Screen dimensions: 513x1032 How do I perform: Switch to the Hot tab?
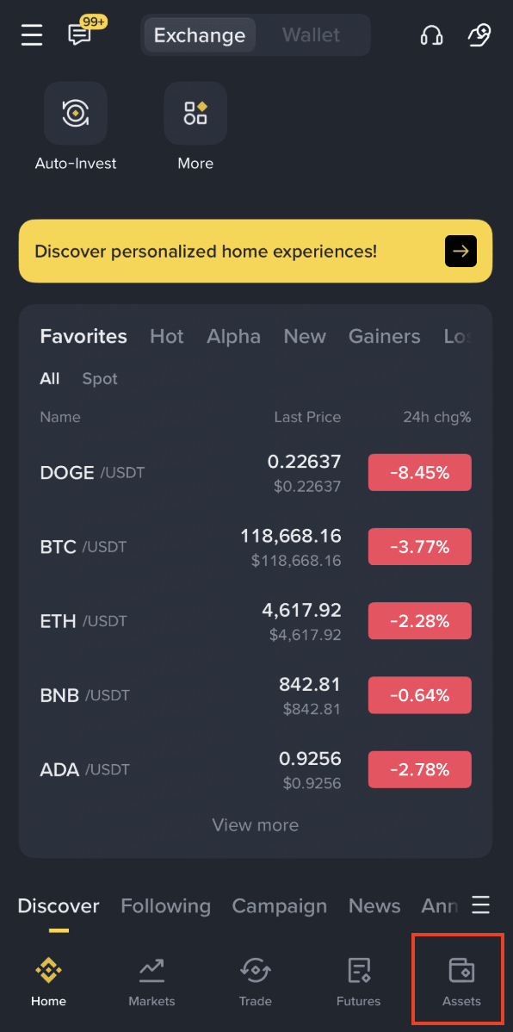pyautogui.click(x=167, y=336)
